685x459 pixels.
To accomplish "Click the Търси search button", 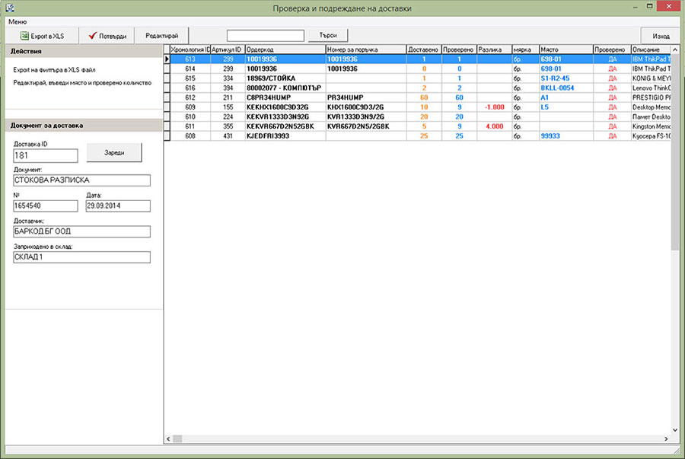I will [327, 35].
